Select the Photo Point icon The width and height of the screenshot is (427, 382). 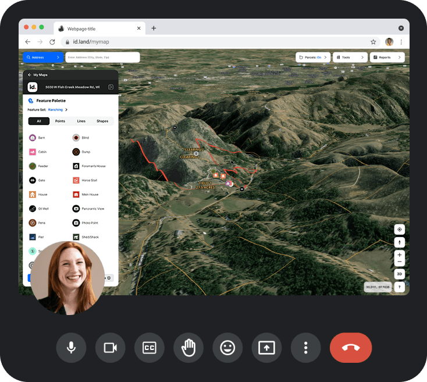pyautogui.click(x=76, y=223)
